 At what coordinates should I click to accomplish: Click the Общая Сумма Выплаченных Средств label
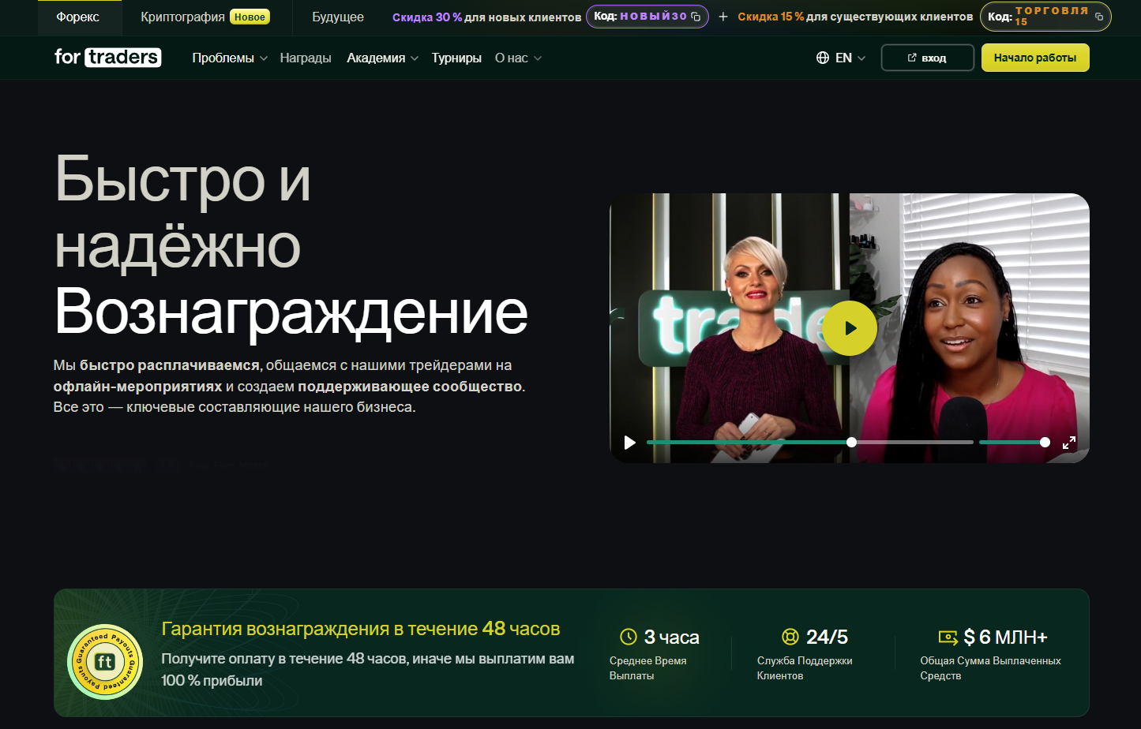pyautogui.click(x=990, y=668)
